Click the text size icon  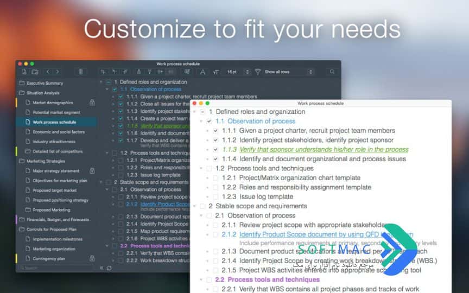pyautogui.click(x=216, y=72)
